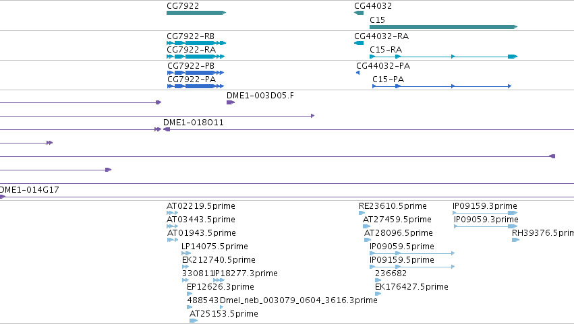Select the CG7922-RA transcript glyph
574x324 pixels.
(x=196, y=57)
